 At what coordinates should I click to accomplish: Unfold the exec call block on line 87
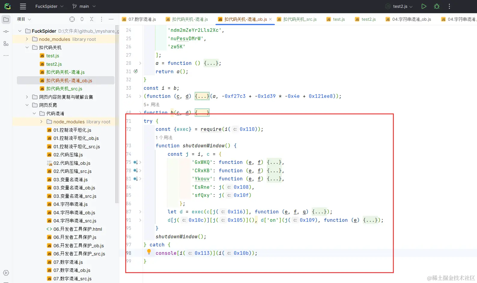tap(140, 212)
